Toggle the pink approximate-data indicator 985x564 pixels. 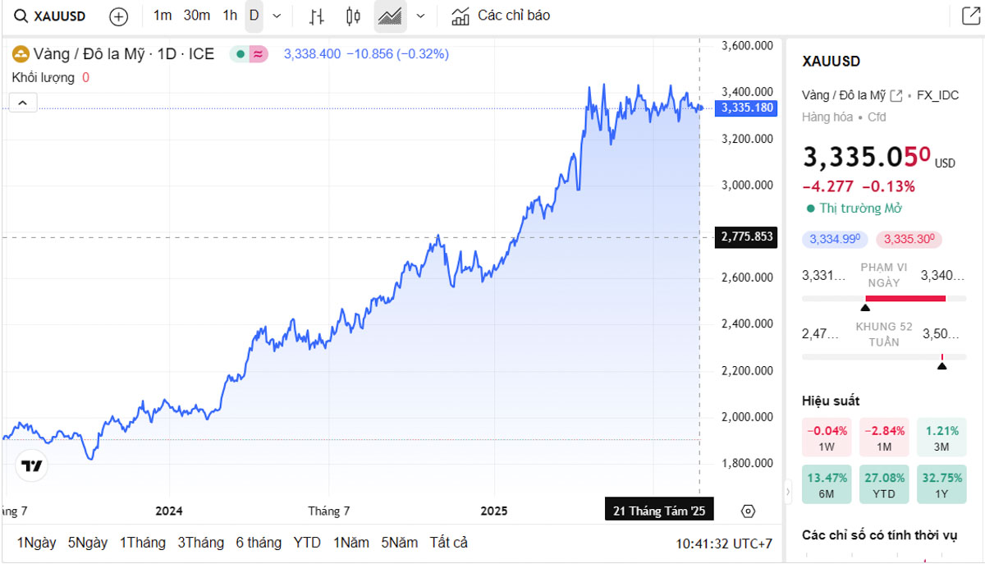tap(259, 54)
